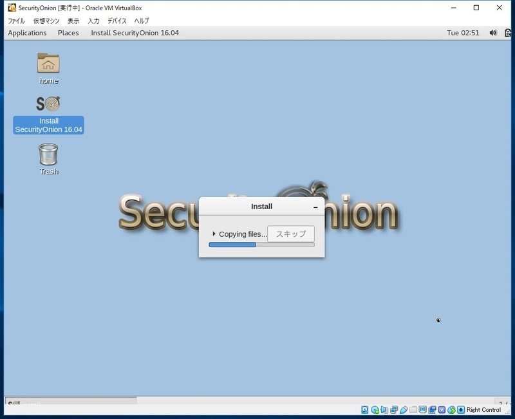
Task: Click the mouse integration status icon
Action: tap(452, 409)
